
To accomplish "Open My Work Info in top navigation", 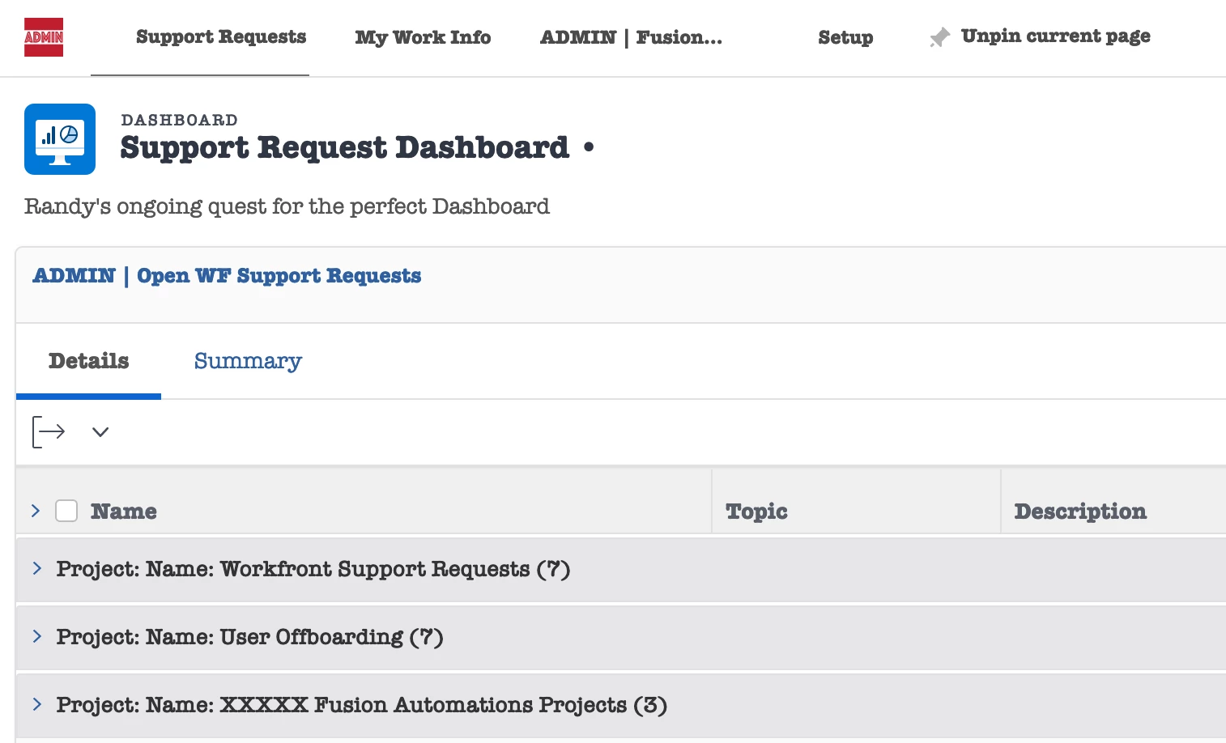I will (423, 37).
